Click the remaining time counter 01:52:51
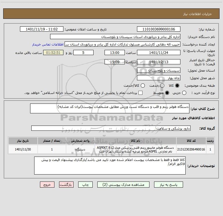The height and width of the screenshot is (216, 223). pyautogui.click(x=53, y=52)
